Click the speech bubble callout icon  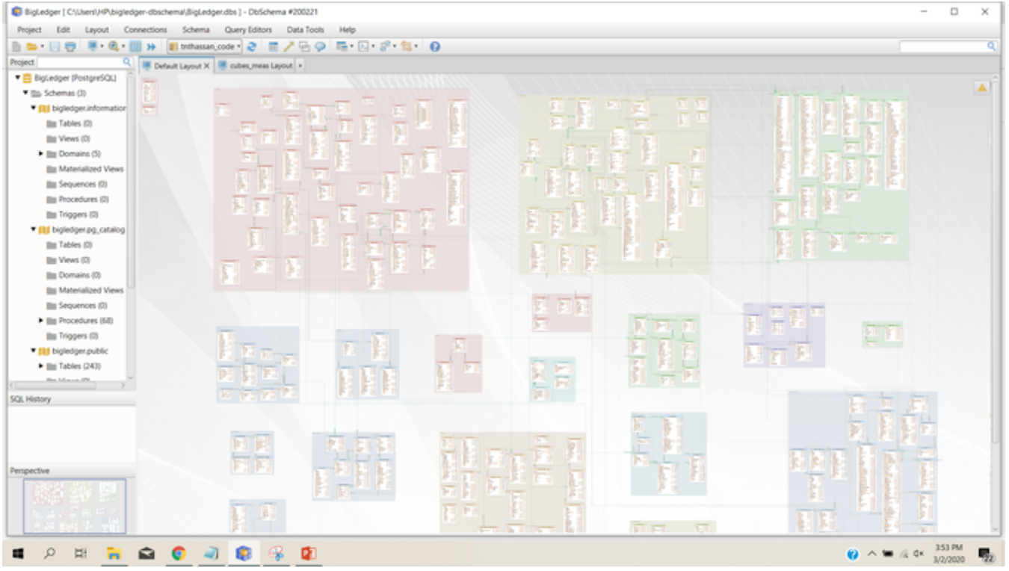[x=319, y=46]
